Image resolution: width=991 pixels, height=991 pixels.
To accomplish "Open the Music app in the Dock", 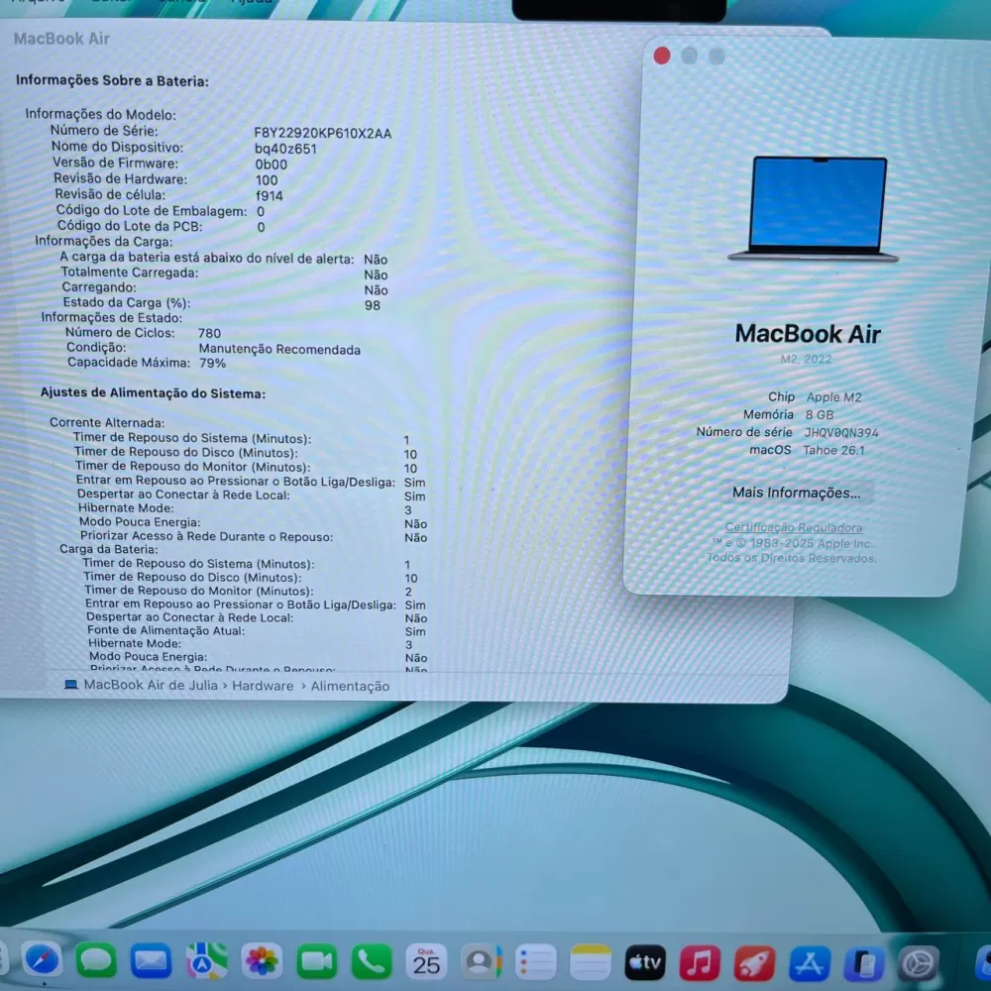I will click(700, 962).
